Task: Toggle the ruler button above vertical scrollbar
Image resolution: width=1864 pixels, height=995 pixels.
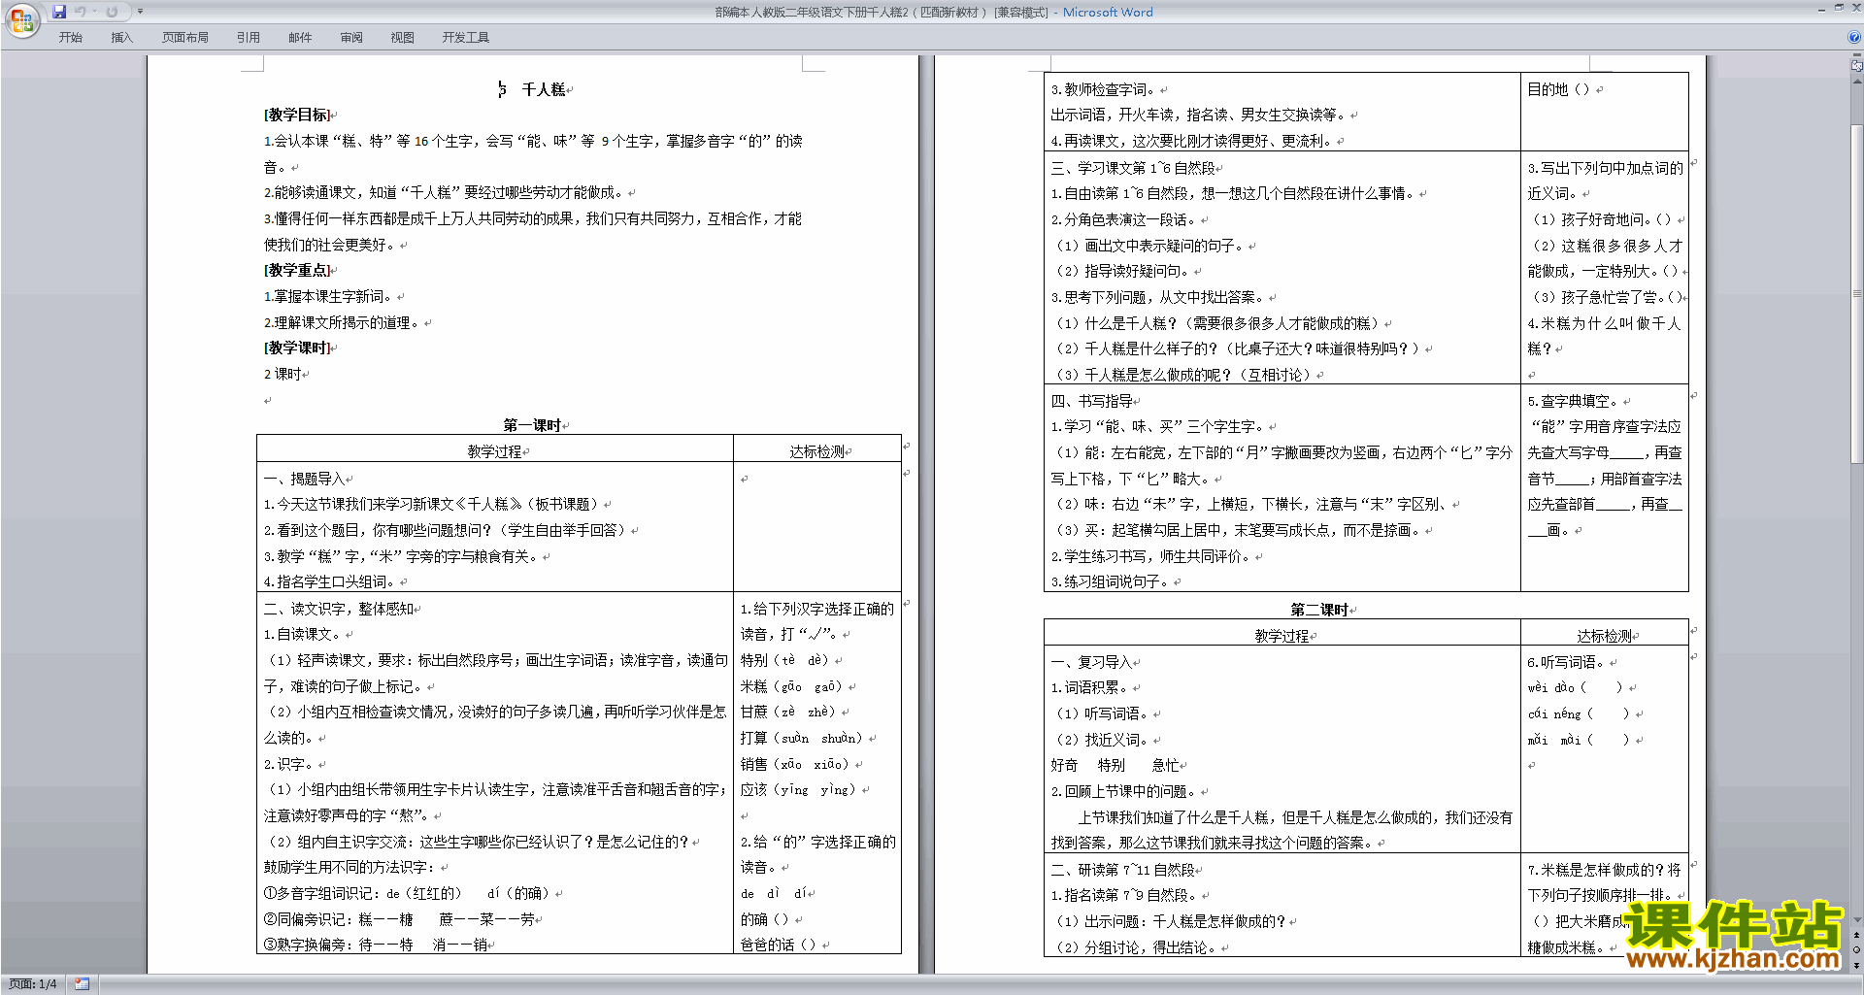Action: coord(1857,67)
